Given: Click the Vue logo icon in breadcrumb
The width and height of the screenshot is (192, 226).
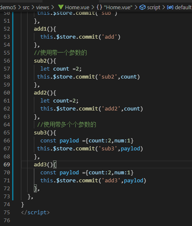Looking at the screenshot, I should [61, 7].
